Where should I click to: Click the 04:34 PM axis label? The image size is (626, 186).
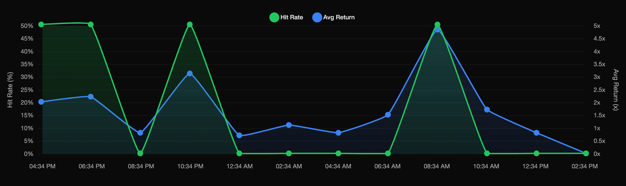point(42,166)
